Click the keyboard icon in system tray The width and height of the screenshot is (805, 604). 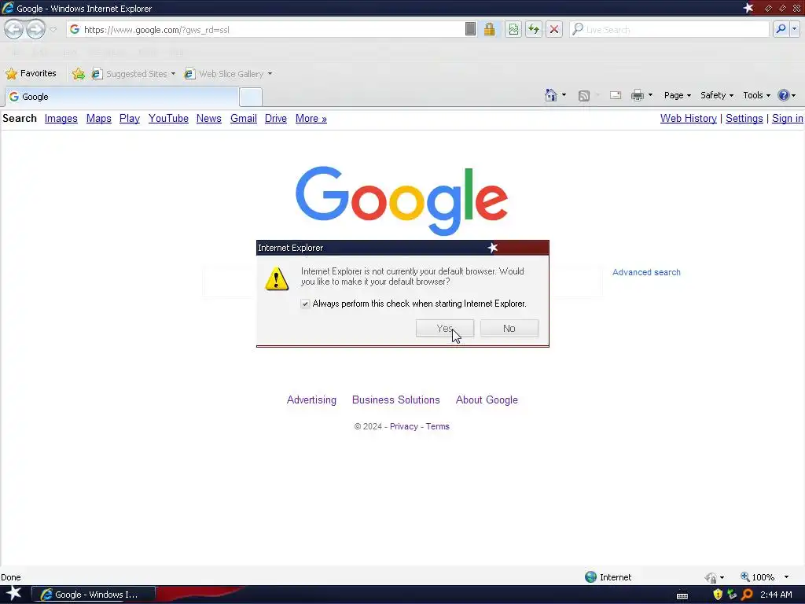(x=682, y=595)
